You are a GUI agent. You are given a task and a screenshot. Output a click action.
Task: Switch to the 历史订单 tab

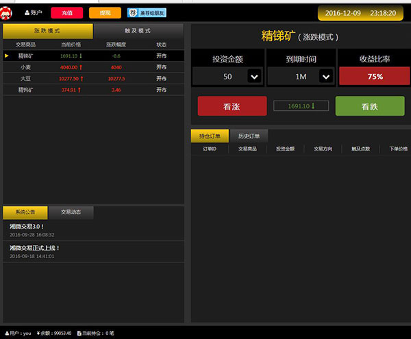coord(249,136)
